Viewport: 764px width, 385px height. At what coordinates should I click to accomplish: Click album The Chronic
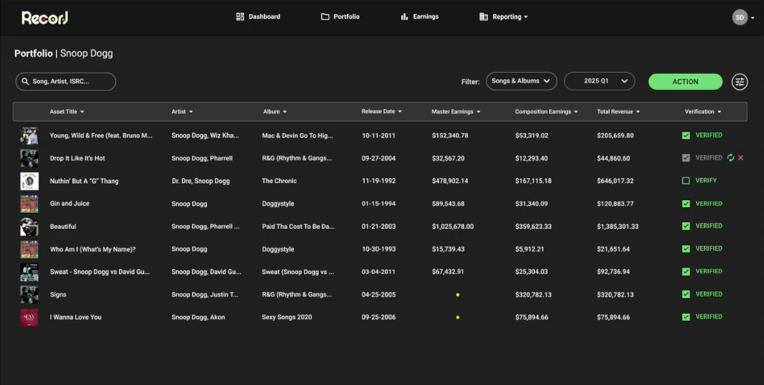coord(279,181)
